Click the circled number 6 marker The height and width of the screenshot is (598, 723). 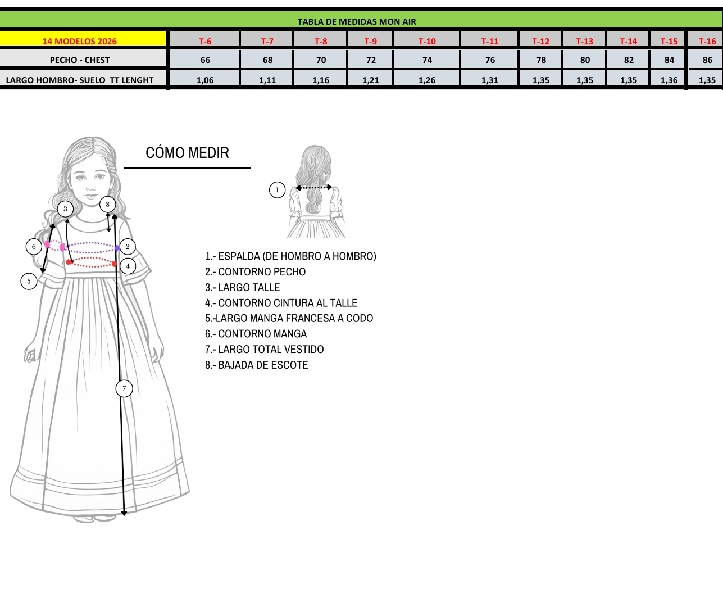(x=34, y=246)
